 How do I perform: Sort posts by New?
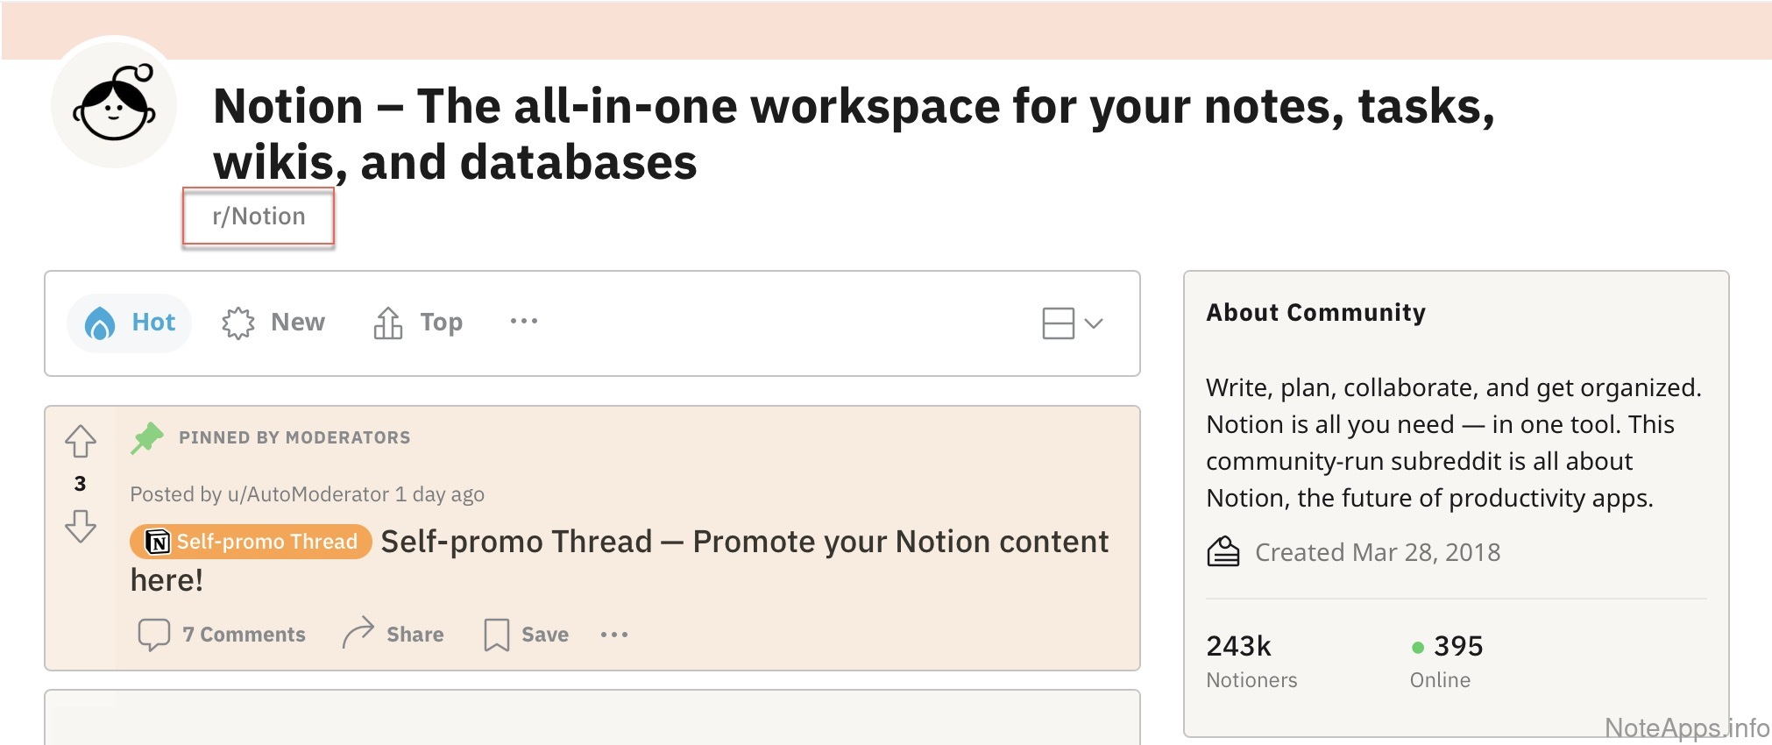[273, 323]
